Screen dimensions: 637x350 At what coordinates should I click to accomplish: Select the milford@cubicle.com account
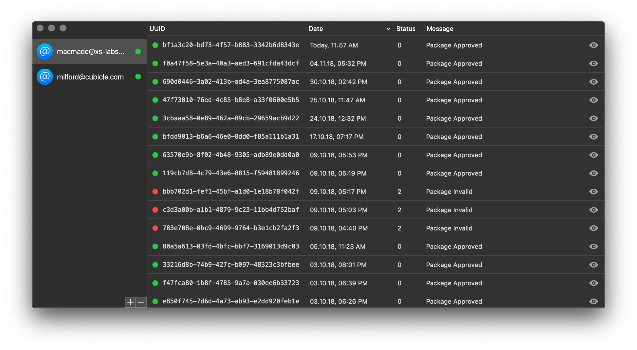point(90,77)
